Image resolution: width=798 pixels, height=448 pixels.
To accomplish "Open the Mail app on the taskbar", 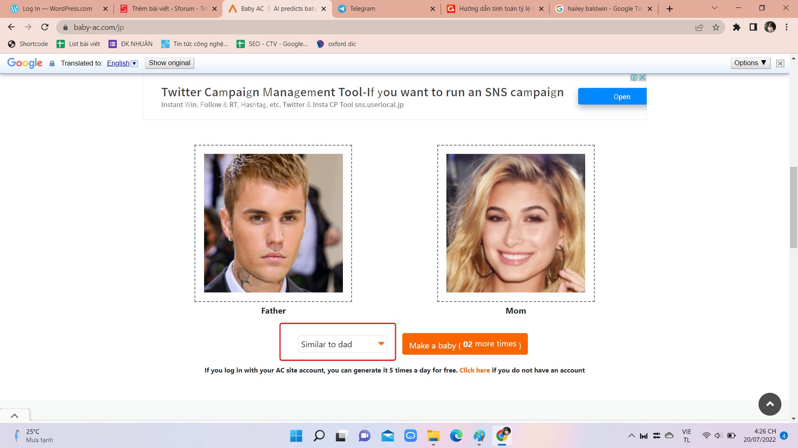I will [x=387, y=436].
